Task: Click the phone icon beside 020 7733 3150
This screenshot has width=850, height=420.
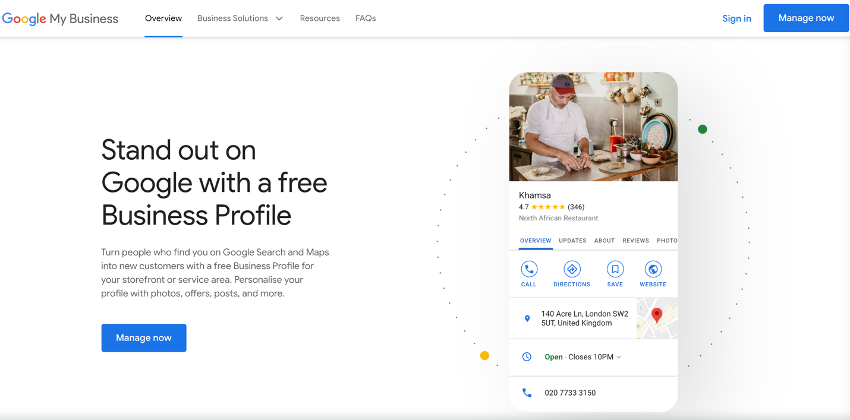Action: 527,393
